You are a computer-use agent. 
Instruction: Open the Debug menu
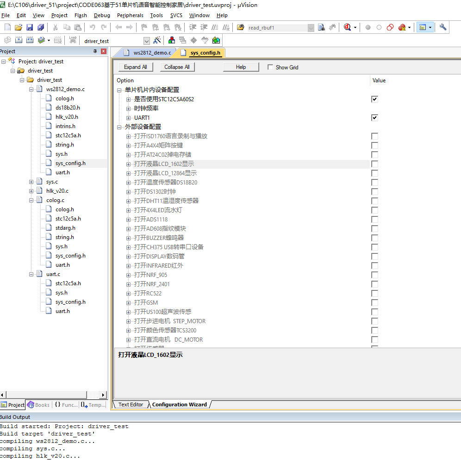click(x=102, y=15)
